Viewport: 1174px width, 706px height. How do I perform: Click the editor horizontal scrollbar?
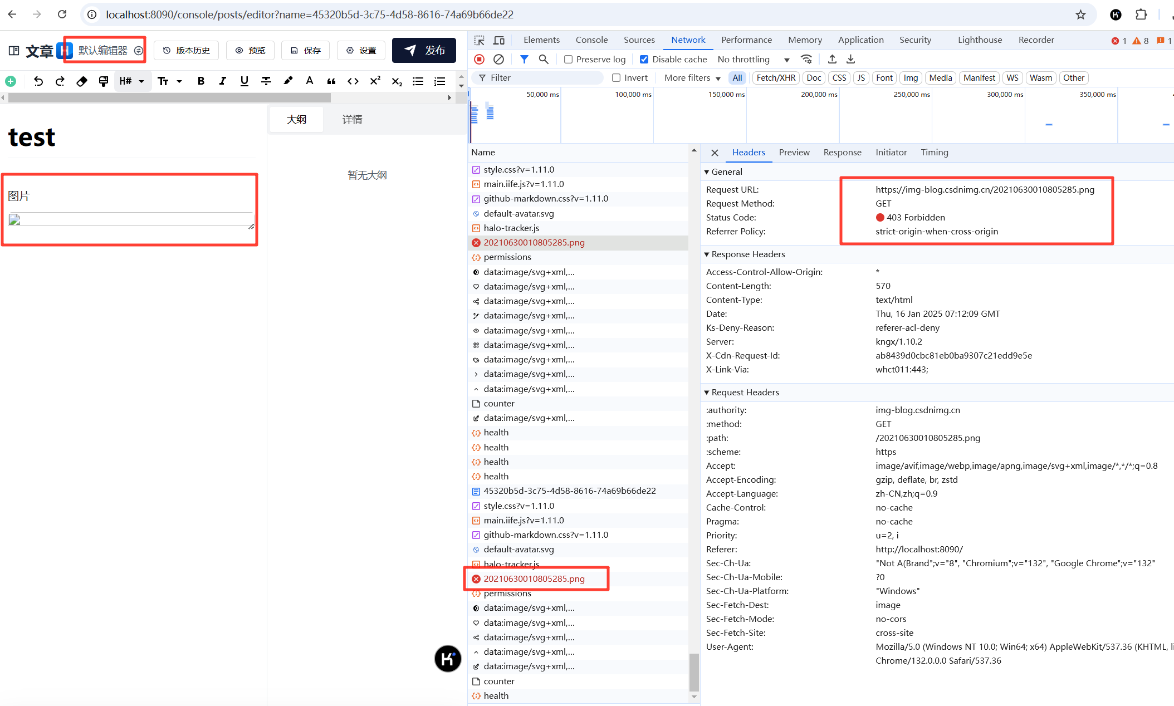(x=169, y=97)
